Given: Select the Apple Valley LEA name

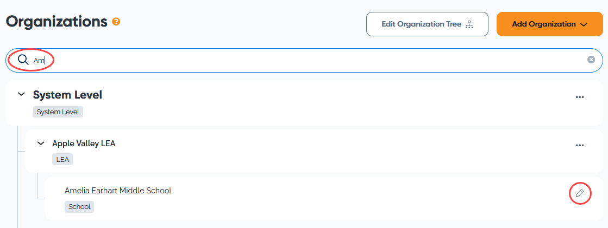Looking at the screenshot, I should click(x=84, y=144).
